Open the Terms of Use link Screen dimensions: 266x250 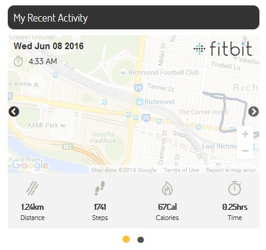(x=181, y=170)
